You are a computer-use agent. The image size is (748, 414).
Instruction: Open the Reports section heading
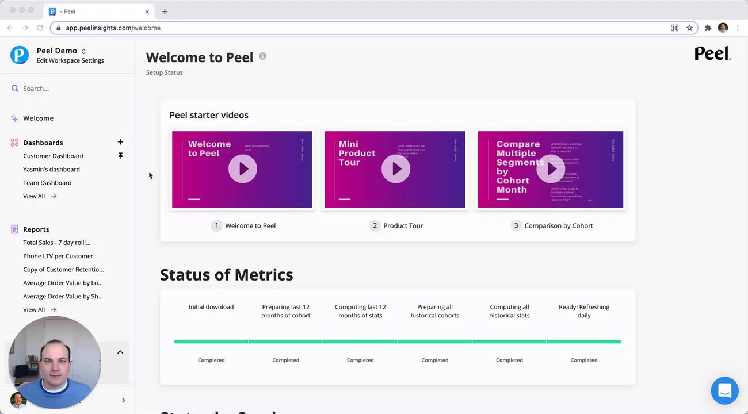click(x=36, y=229)
